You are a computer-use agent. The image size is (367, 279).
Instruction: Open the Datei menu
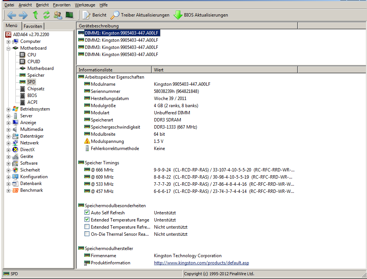point(9,5)
